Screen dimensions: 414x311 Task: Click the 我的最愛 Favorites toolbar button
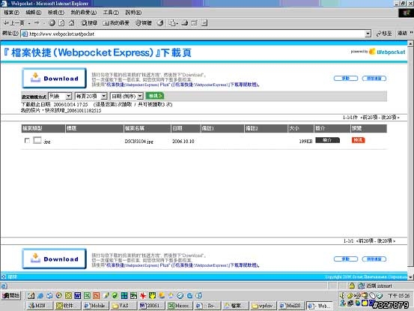pyautogui.click(x=116, y=23)
